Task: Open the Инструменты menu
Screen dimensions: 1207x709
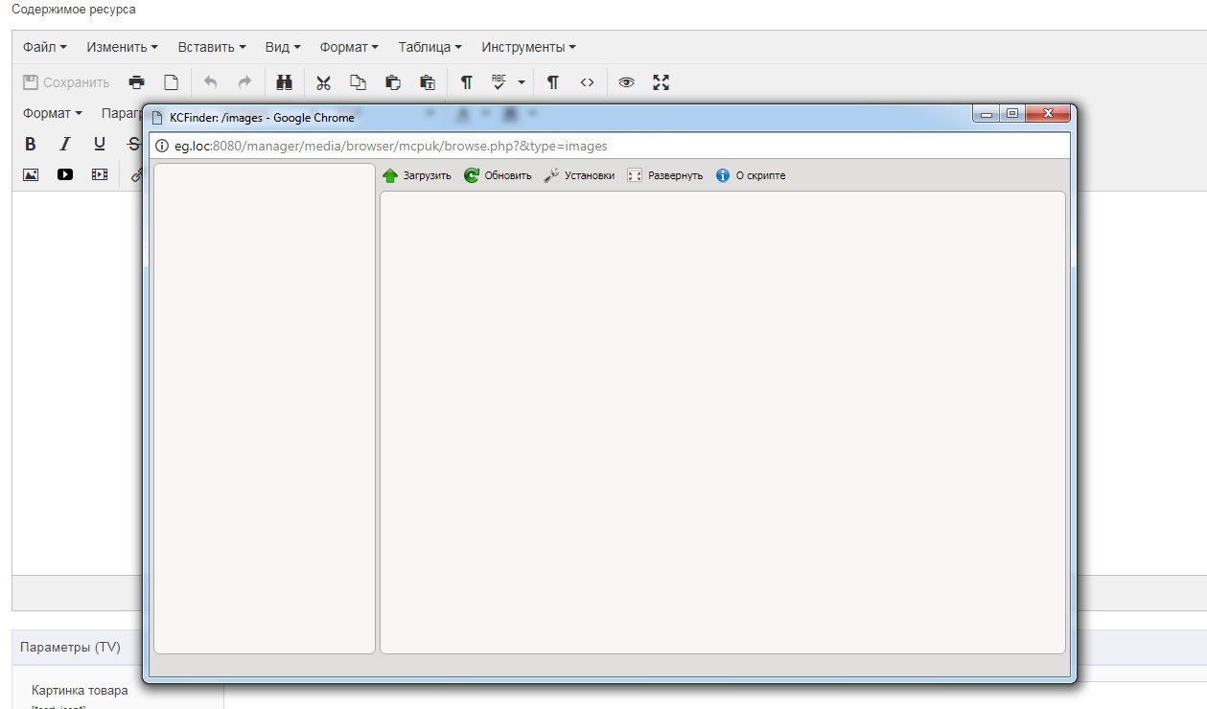Action: [528, 47]
